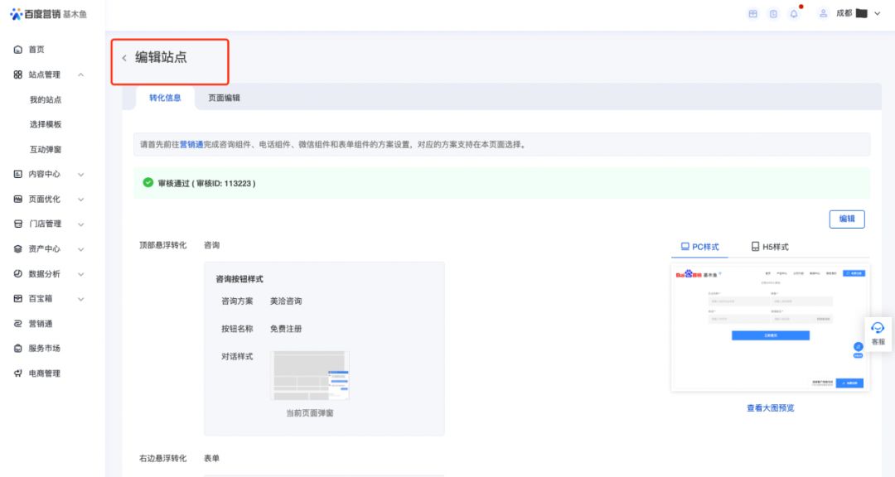Screen dimensions: 895x477
Task: Open the 营销通 link in notice
Action: [x=191, y=144]
